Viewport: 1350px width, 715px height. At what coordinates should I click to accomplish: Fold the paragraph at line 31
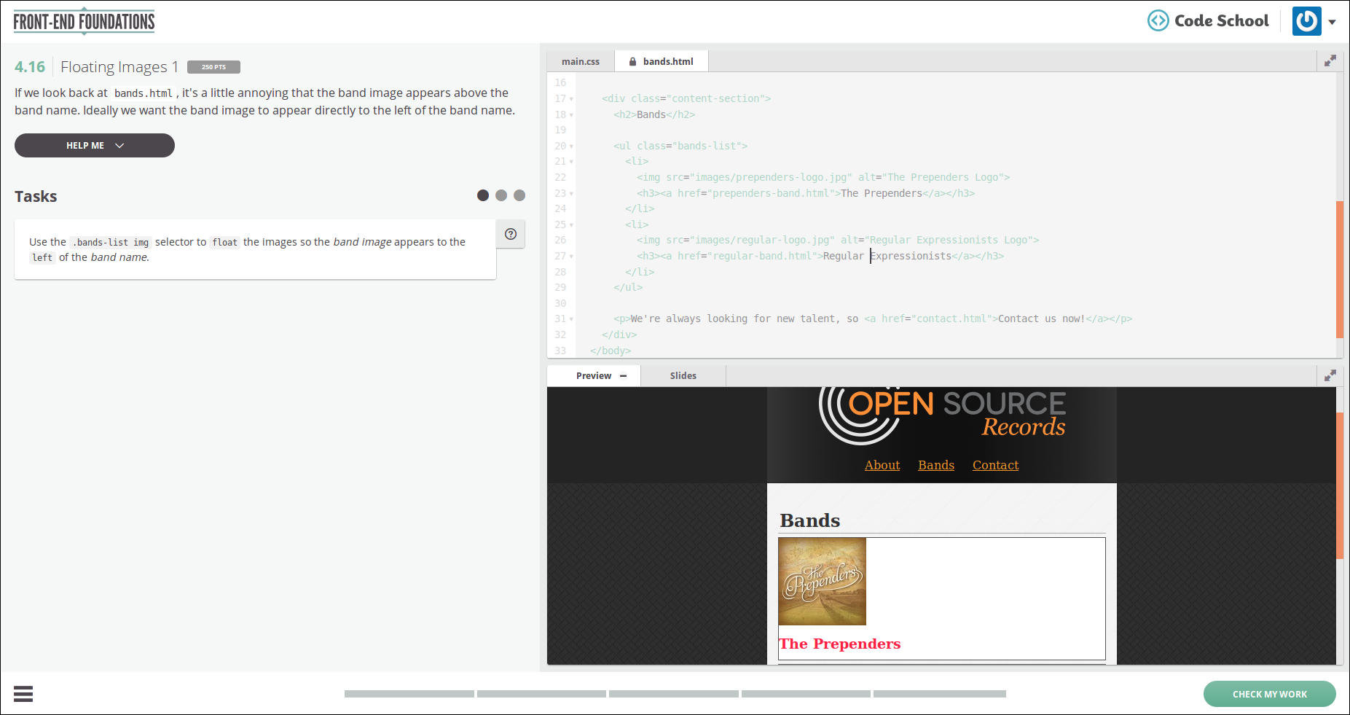pos(571,319)
